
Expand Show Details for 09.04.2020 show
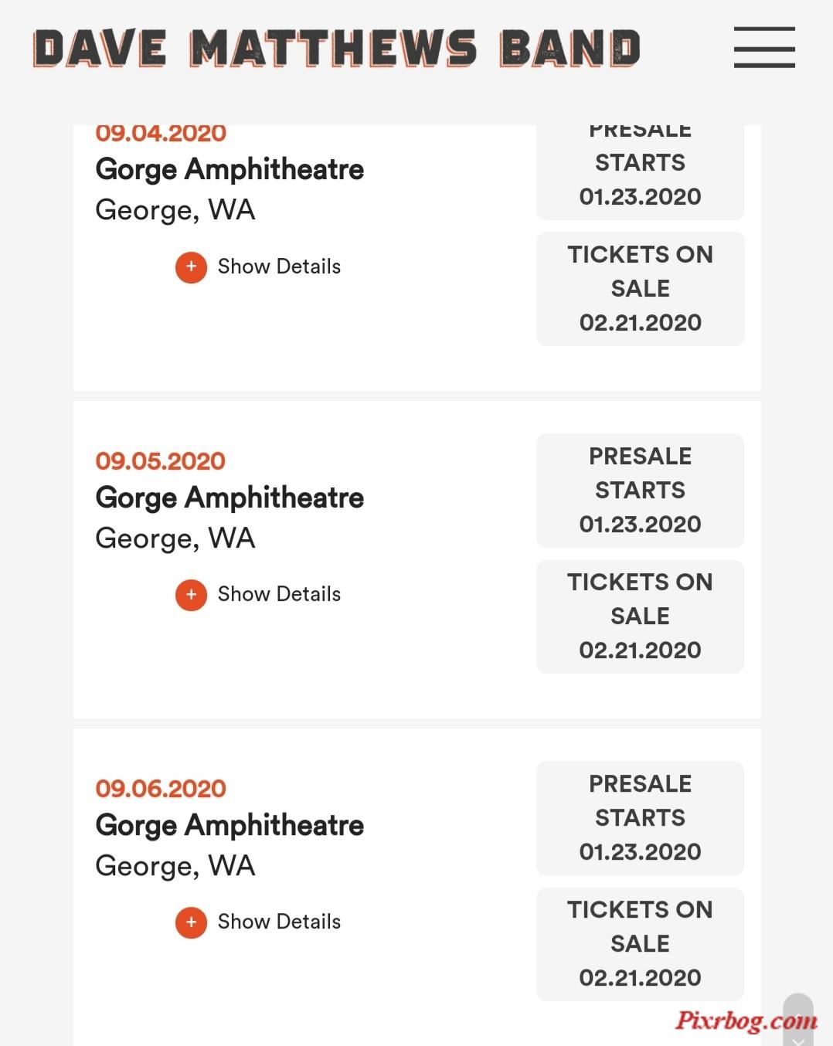[279, 267]
